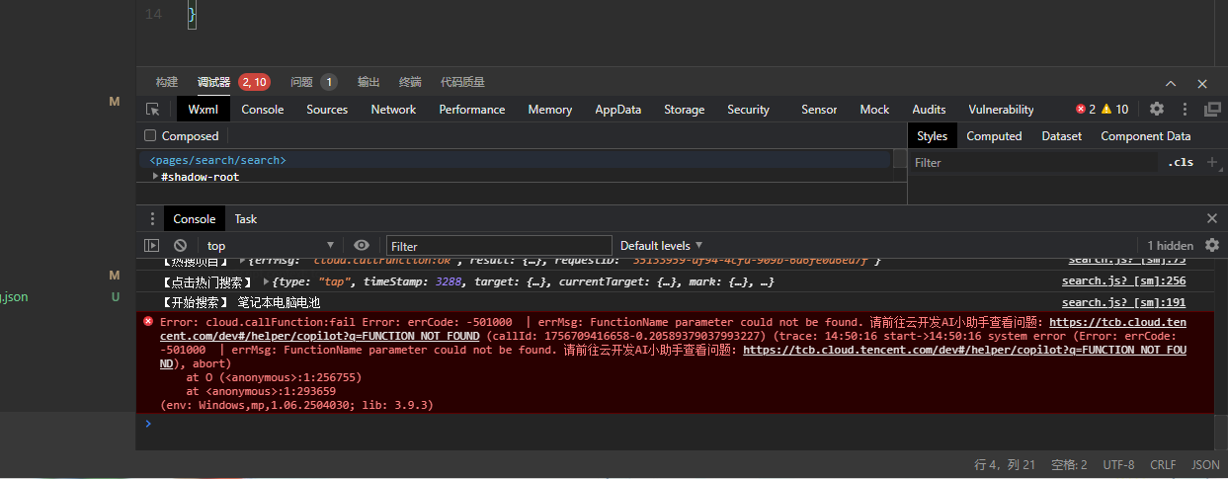Open the Security tab
The height and width of the screenshot is (479, 1228).
coord(749,110)
